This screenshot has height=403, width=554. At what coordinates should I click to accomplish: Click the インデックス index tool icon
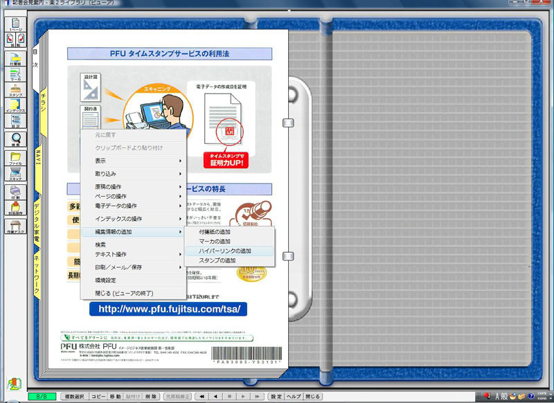coord(15,105)
